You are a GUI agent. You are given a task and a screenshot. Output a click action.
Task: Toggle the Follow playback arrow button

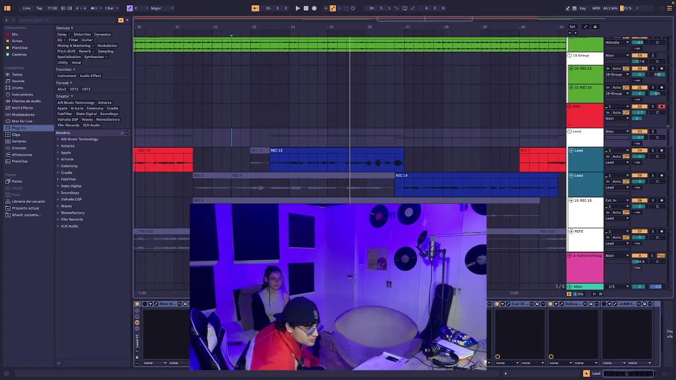pos(255,8)
